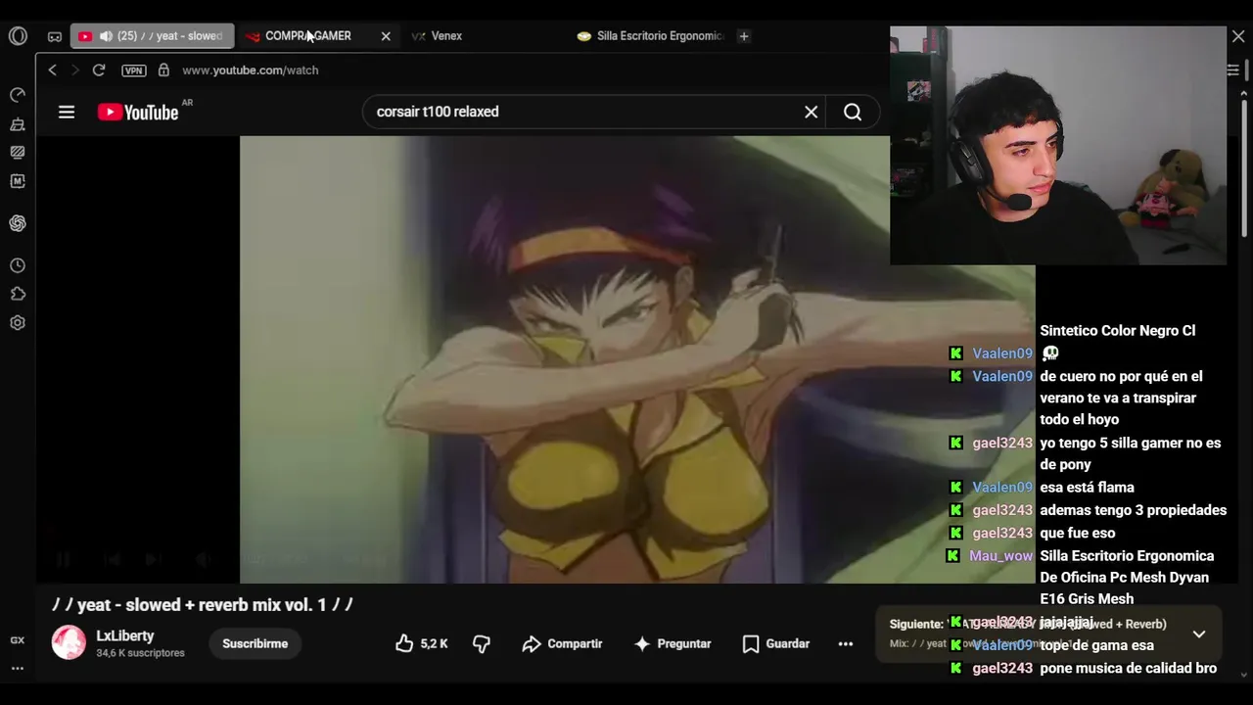Click chat message 'pone musica de calidad bro'
Image resolution: width=1253 pixels, height=705 pixels.
tap(1128, 669)
